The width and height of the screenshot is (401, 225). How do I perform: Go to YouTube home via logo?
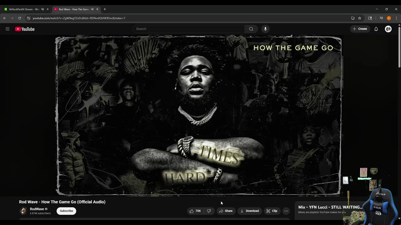tap(25, 29)
